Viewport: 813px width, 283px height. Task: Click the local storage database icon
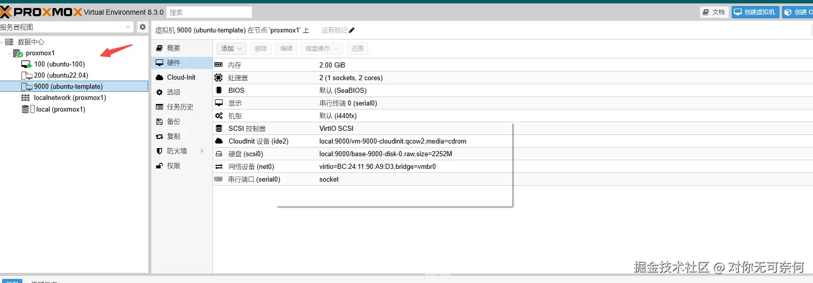click(25, 110)
